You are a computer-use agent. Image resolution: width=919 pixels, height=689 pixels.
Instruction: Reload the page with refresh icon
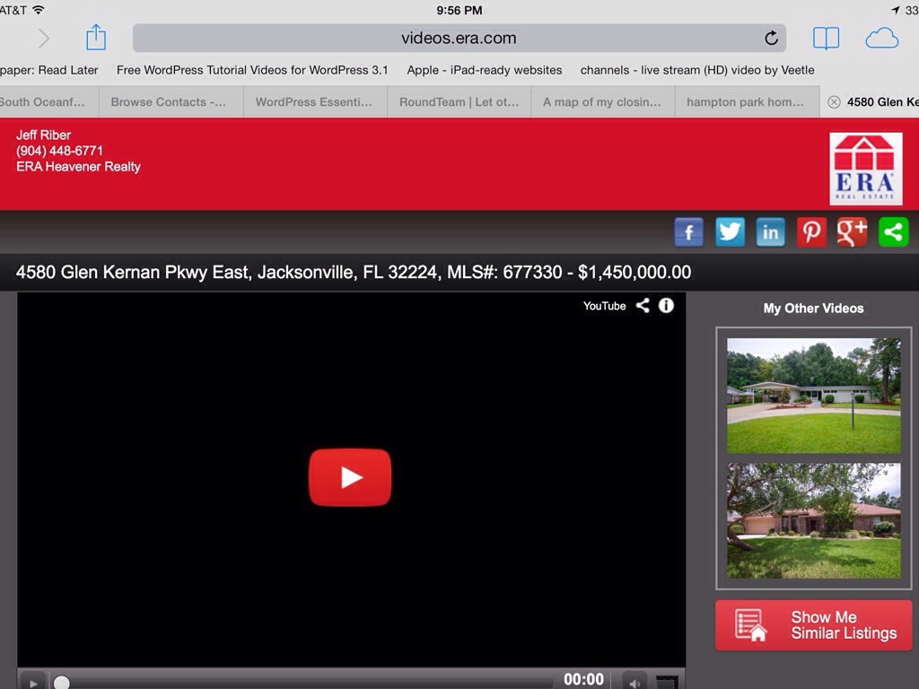click(771, 38)
